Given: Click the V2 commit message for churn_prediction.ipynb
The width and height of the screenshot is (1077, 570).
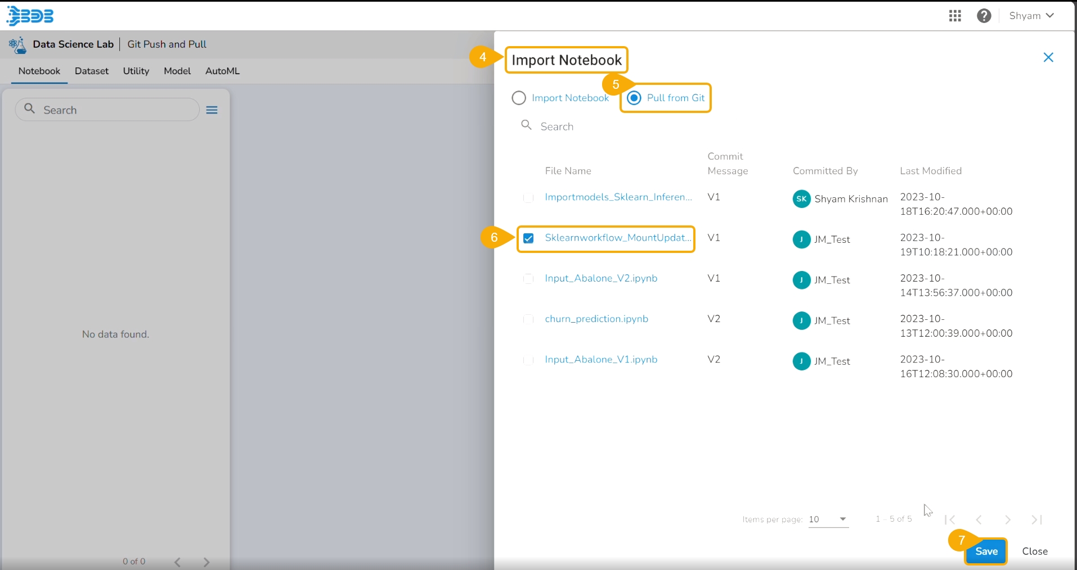Looking at the screenshot, I should point(713,319).
